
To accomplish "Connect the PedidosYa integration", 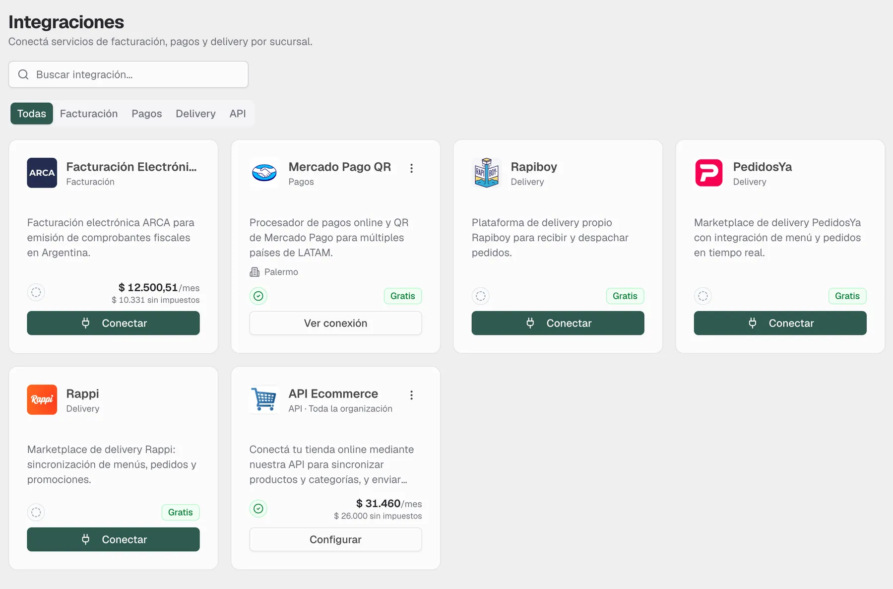I will 780,323.
